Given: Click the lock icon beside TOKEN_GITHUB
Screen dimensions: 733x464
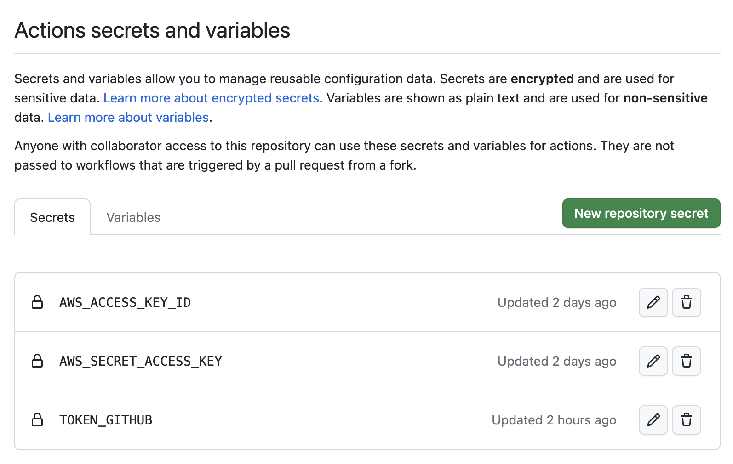Looking at the screenshot, I should click(37, 420).
